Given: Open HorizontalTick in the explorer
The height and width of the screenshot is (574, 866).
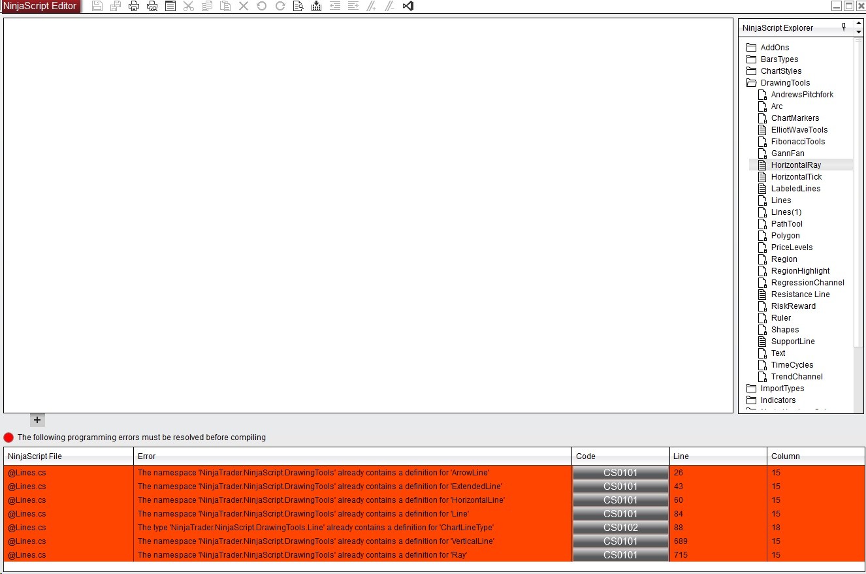Looking at the screenshot, I should (796, 177).
